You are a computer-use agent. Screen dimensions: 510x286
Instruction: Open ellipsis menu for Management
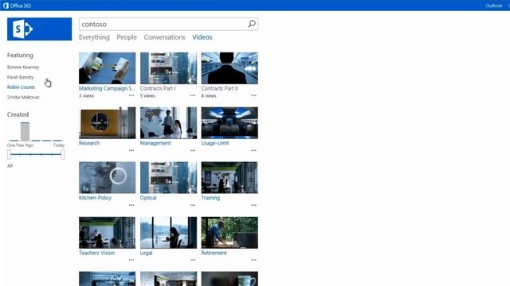coord(193,150)
